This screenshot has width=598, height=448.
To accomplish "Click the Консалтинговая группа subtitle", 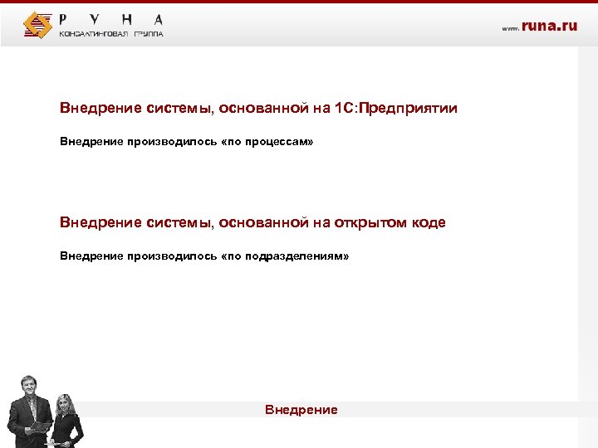I will (x=111, y=34).
